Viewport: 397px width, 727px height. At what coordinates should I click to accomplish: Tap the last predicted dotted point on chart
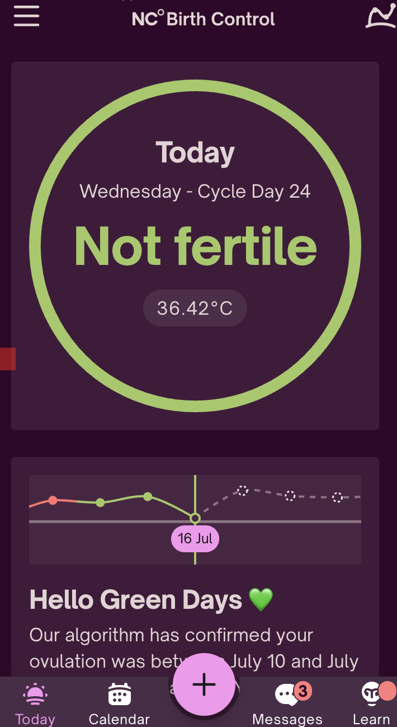point(337,497)
